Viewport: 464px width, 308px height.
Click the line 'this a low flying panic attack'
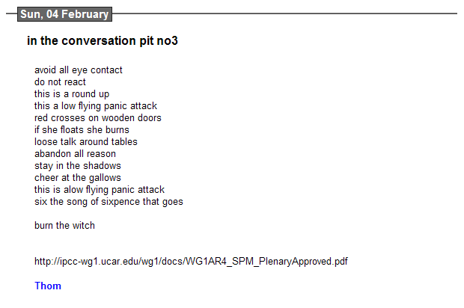click(95, 106)
